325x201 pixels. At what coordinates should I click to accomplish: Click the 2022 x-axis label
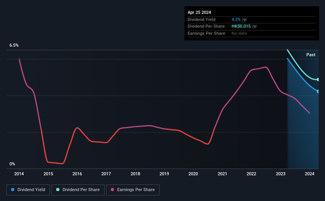tap(251, 174)
